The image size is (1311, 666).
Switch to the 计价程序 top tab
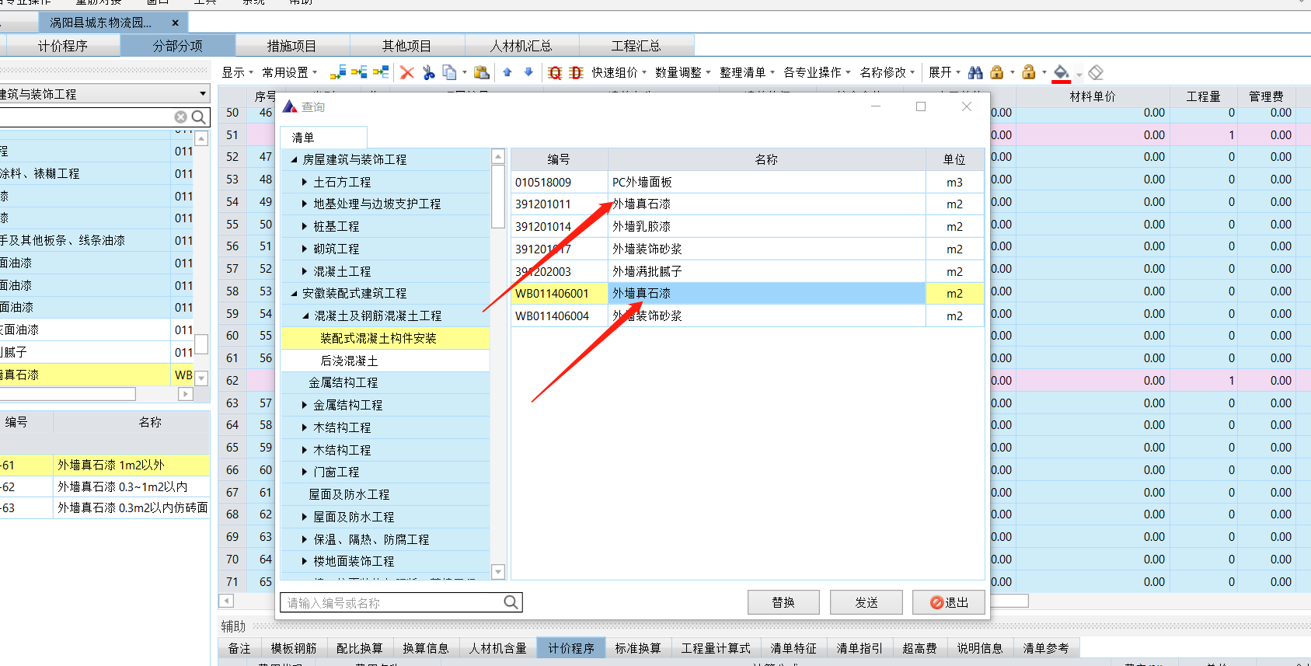tap(63, 46)
